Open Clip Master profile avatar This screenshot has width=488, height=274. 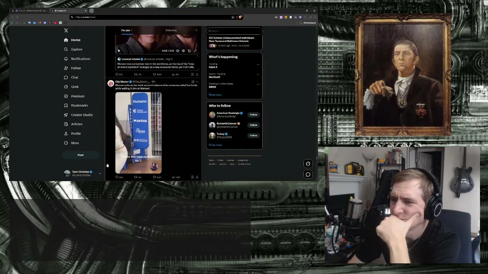tap(111, 84)
